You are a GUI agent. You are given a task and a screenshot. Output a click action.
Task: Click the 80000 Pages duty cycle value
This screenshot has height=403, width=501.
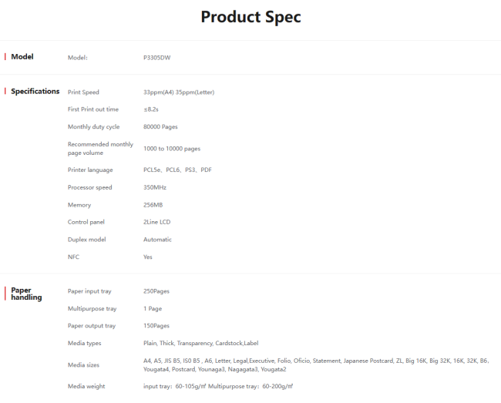(160, 126)
